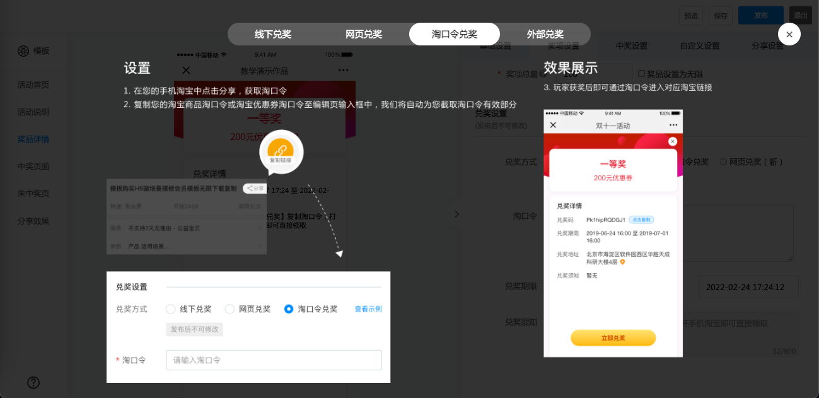
Task: Select 线下兑奖 radio in 兑奖设置 example
Action: (170, 309)
